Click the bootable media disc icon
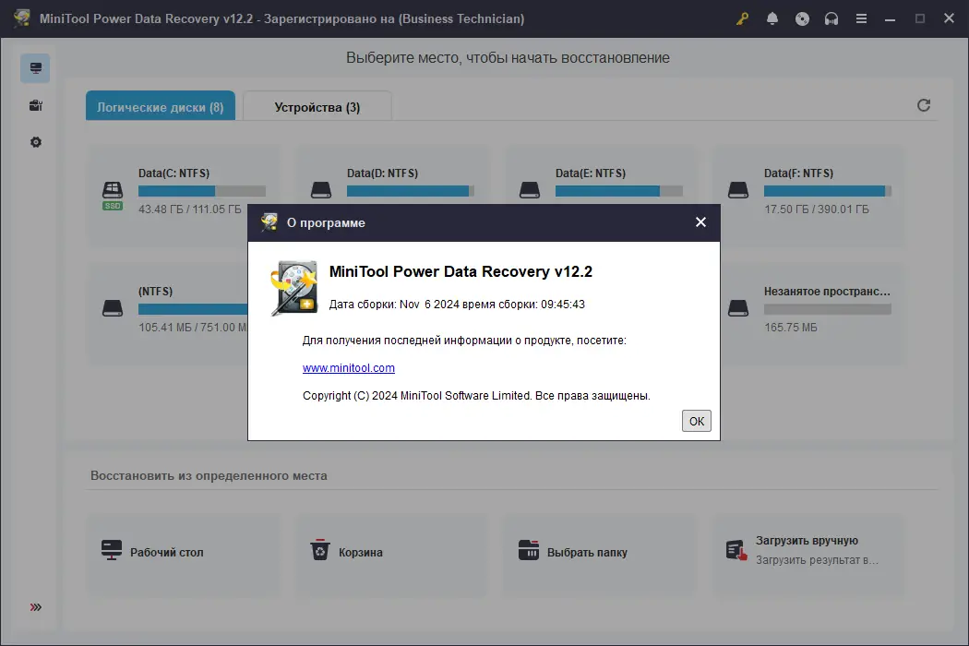 (x=802, y=18)
